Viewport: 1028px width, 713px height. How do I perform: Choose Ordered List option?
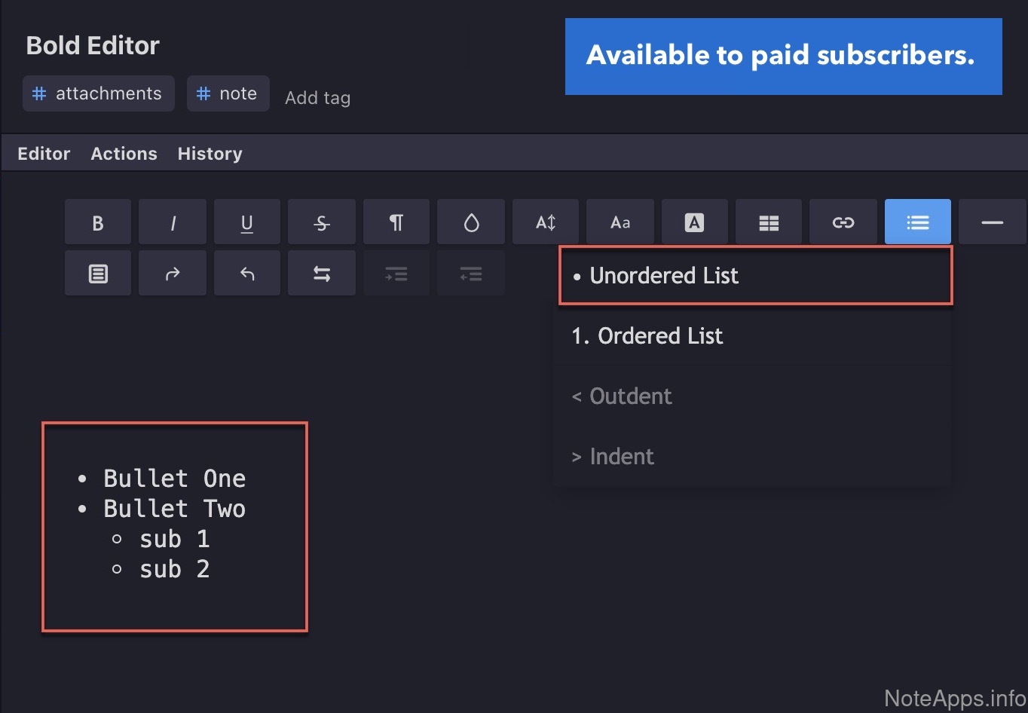coord(751,336)
